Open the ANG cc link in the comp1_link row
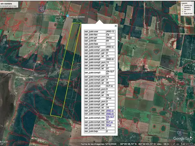Screen dimensions: 195x146 tap(110, 111)
